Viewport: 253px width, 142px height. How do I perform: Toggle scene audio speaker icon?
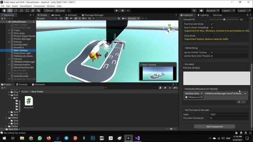pos(71,19)
